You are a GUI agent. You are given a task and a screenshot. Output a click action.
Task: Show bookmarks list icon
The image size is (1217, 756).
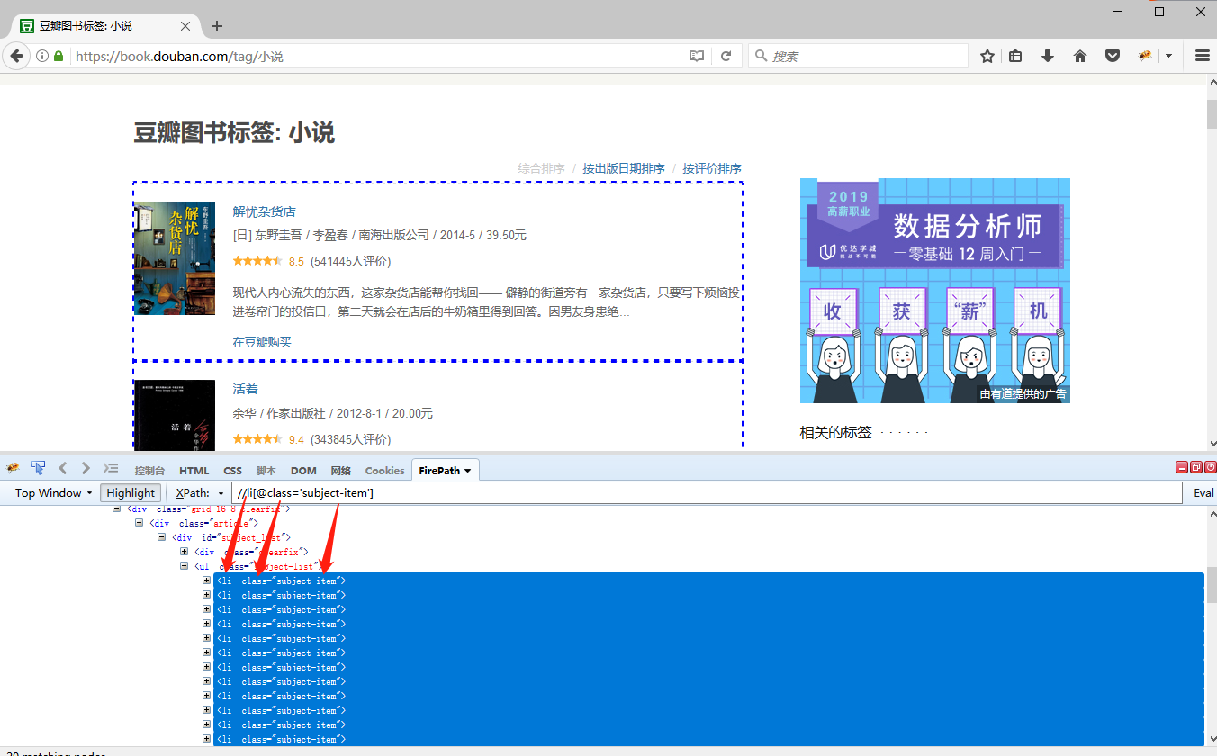click(1015, 56)
